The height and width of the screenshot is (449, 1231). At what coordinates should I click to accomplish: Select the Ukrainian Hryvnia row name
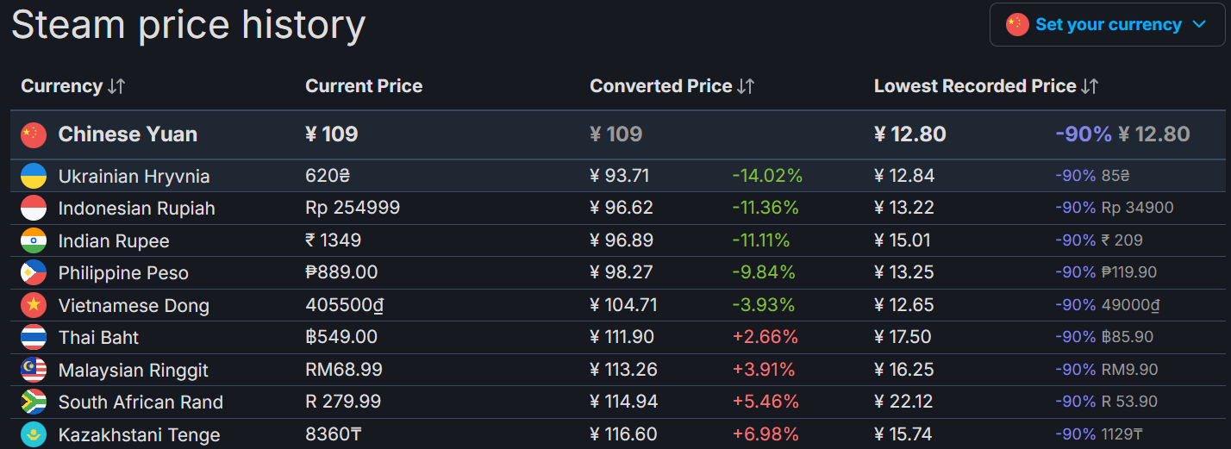(x=134, y=176)
